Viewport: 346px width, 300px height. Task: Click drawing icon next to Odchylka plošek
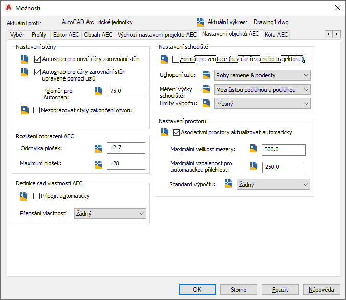pyautogui.click(x=99, y=149)
